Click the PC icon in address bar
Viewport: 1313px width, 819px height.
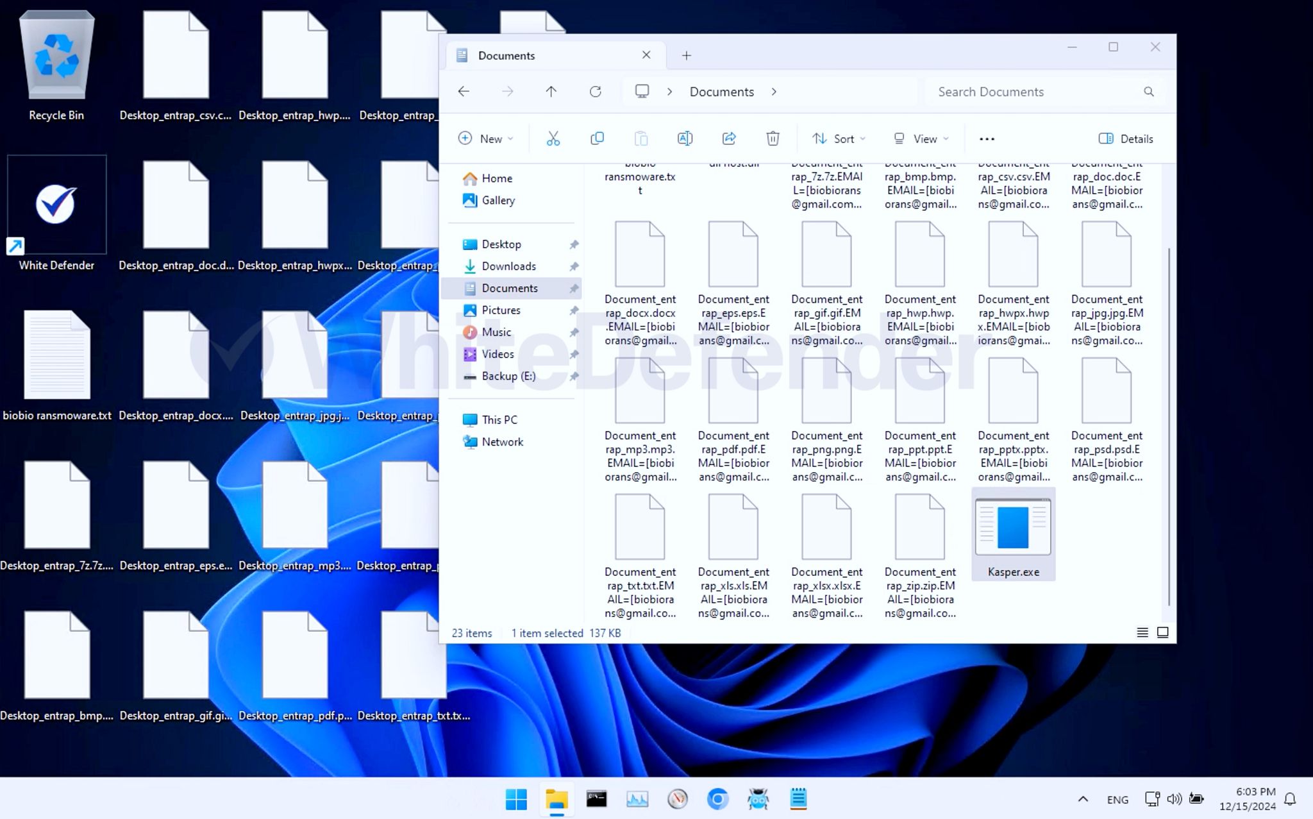(642, 92)
